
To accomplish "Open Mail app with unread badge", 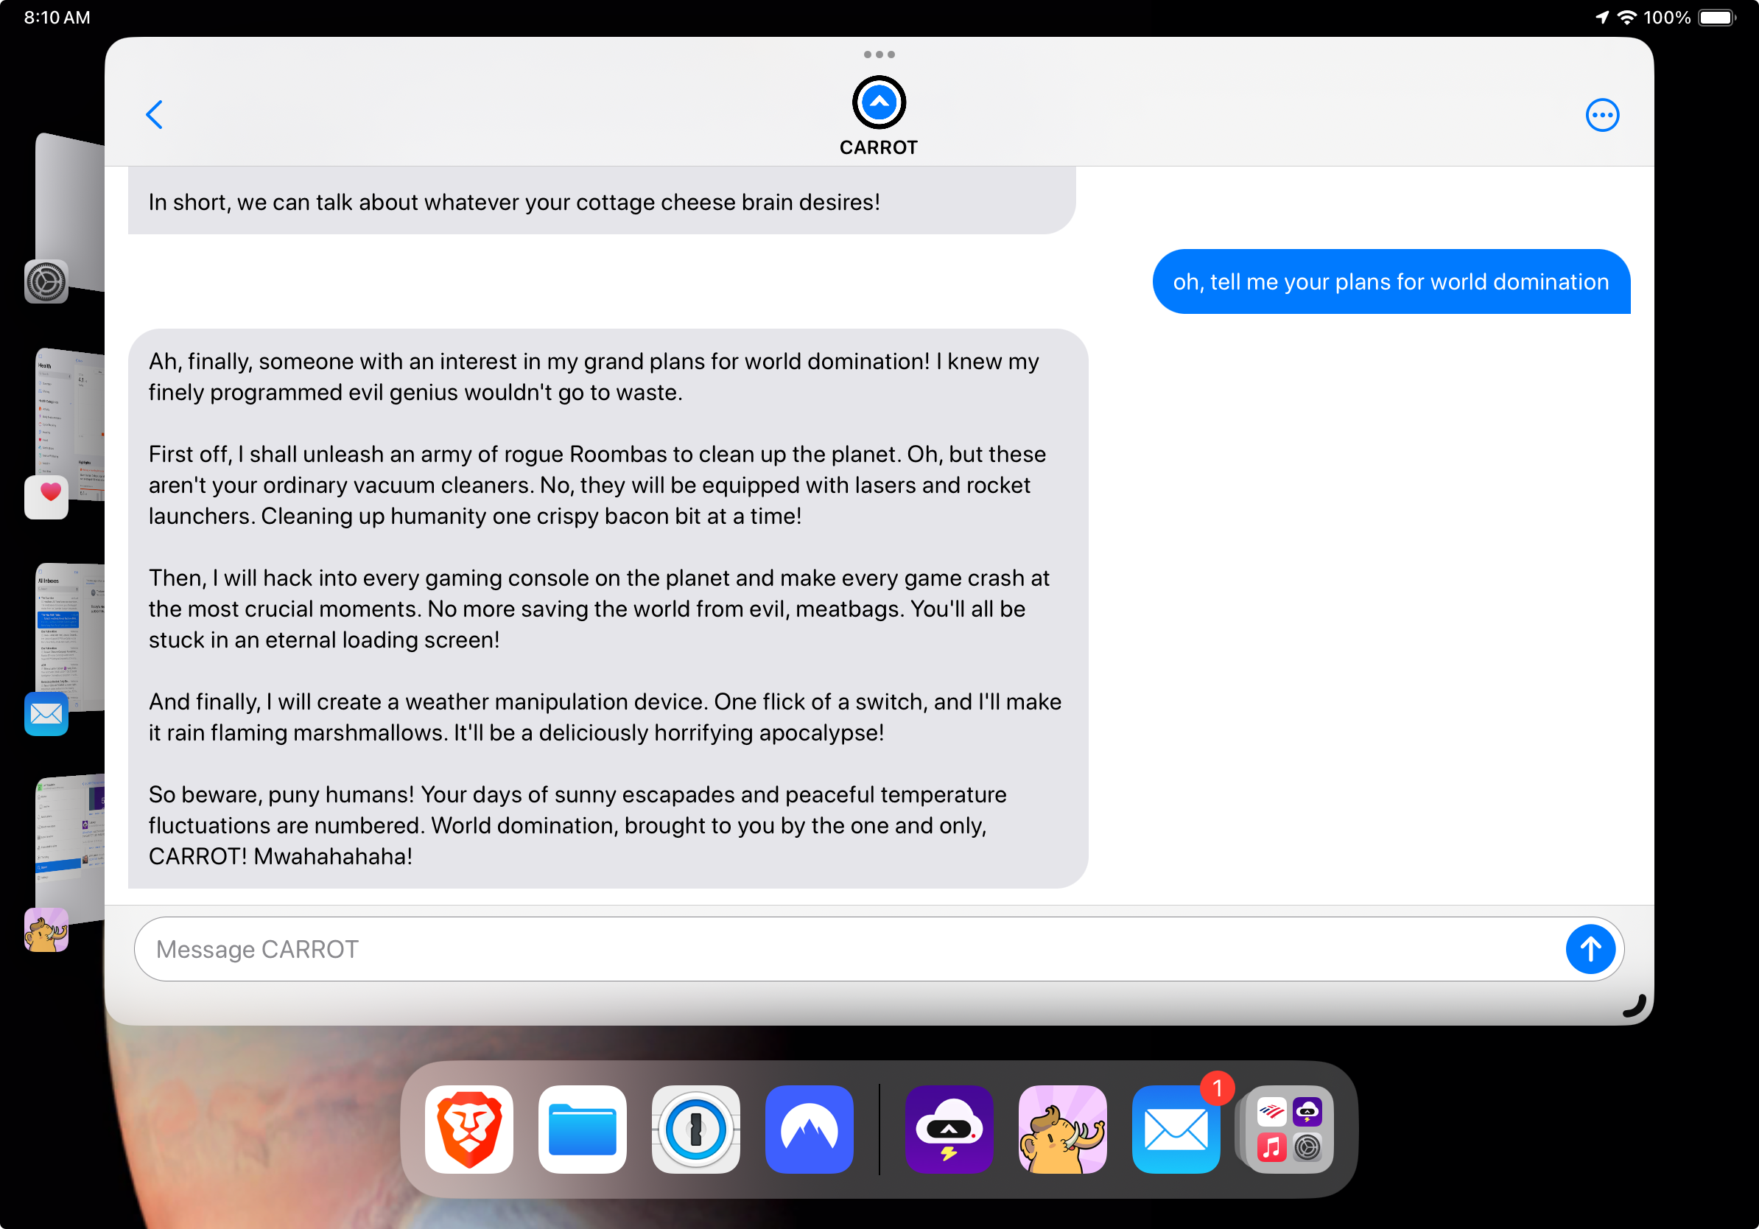I will [1175, 1129].
